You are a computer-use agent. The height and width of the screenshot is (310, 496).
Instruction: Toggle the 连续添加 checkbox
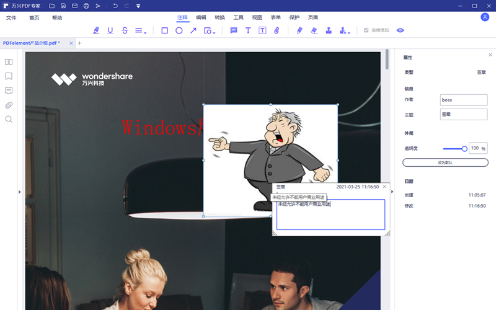(366, 30)
